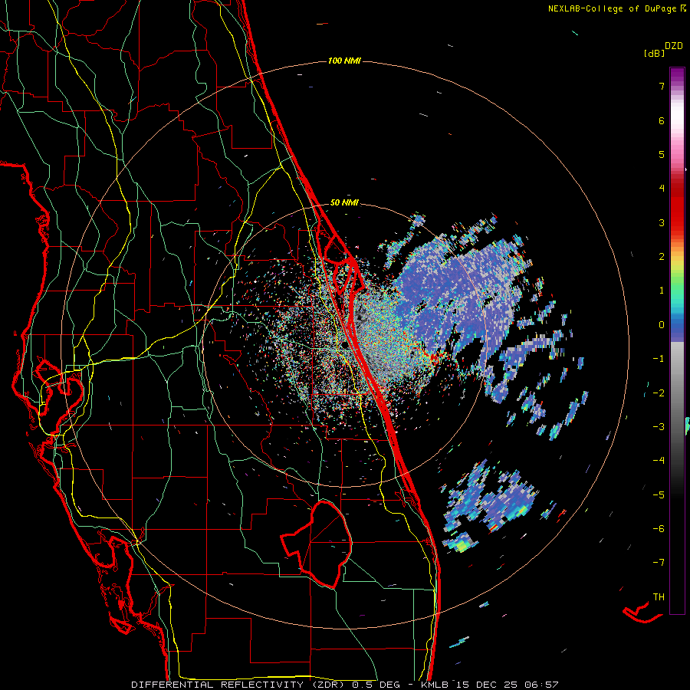Screen dimensions: 690x690
Task: Click the 'KMLB' radar site identifier
Action: pyautogui.click(x=435, y=685)
